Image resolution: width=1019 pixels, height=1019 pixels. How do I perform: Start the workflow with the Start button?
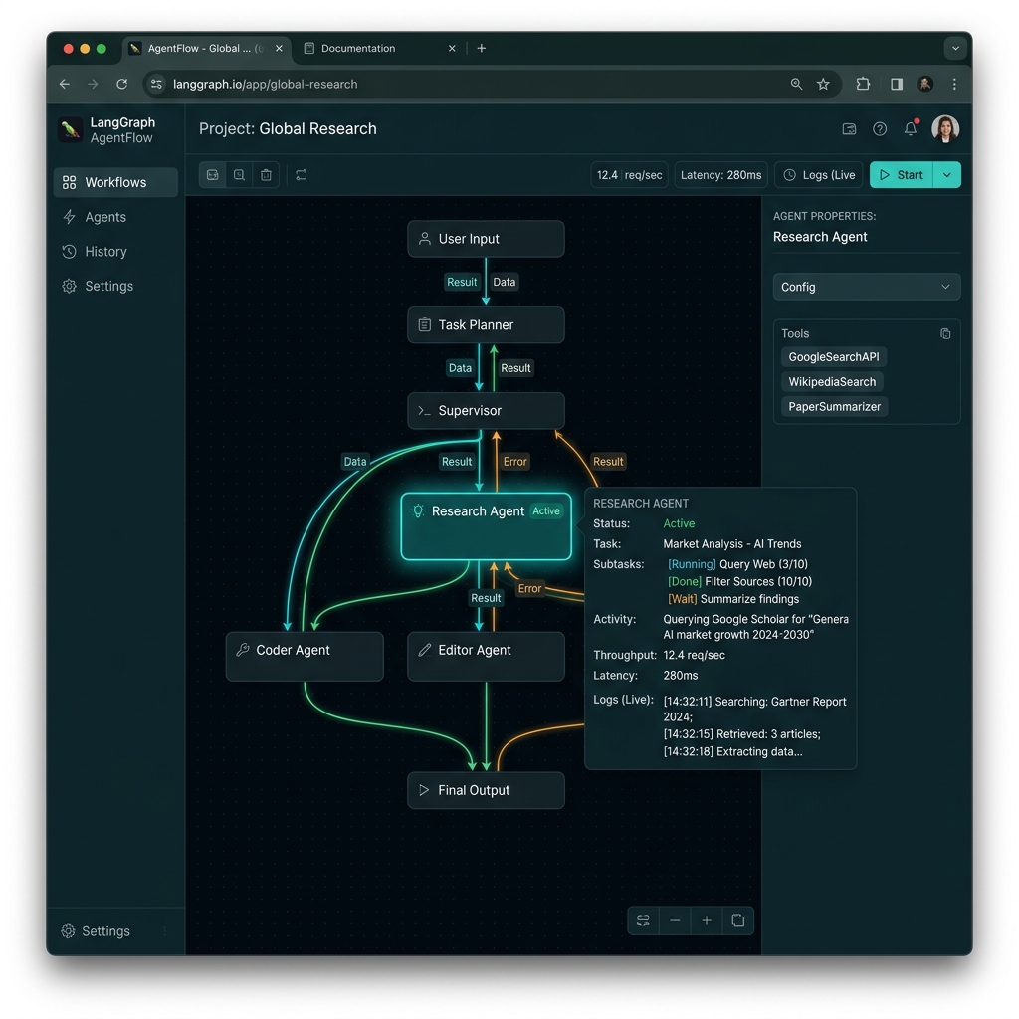pos(902,175)
